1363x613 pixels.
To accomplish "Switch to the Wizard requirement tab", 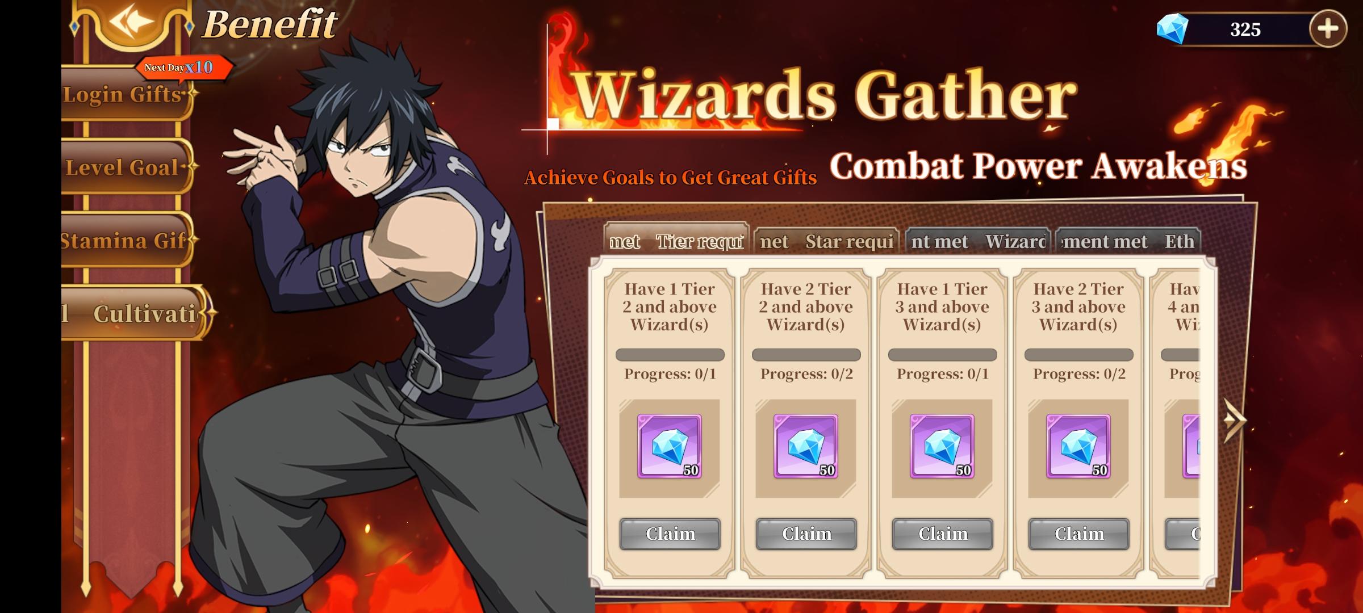I will click(x=978, y=242).
